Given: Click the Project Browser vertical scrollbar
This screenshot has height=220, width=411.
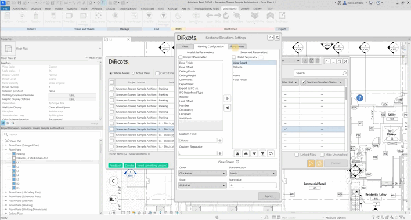Looking at the screenshot, I should pyautogui.click(x=100, y=177).
